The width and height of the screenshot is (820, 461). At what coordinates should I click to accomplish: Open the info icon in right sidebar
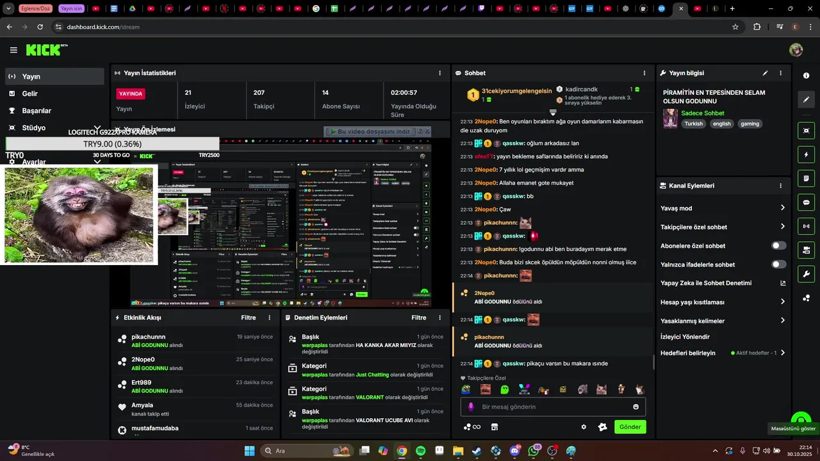[806, 76]
